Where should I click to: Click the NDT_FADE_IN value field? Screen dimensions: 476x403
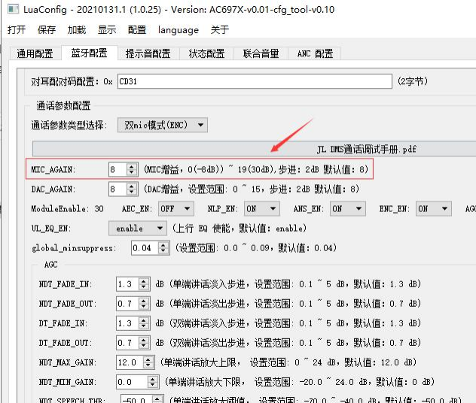[x=127, y=284]
